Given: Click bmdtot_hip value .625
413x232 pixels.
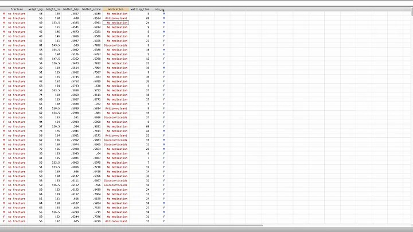Looking at the screenshot, I should tap(76, 221).
